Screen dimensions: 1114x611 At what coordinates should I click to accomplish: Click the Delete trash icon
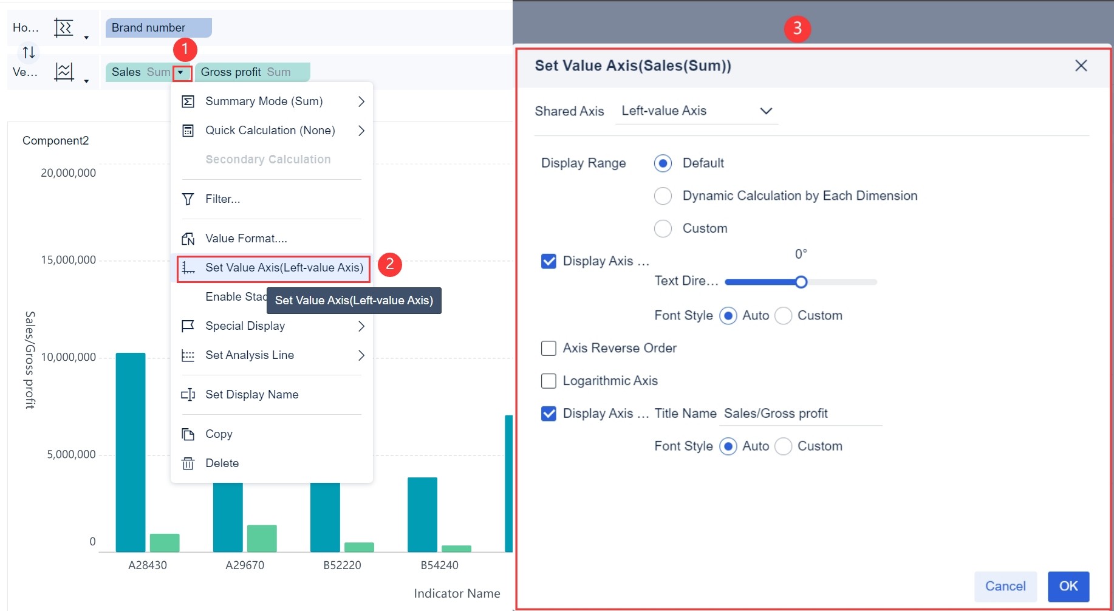[188, 463]
